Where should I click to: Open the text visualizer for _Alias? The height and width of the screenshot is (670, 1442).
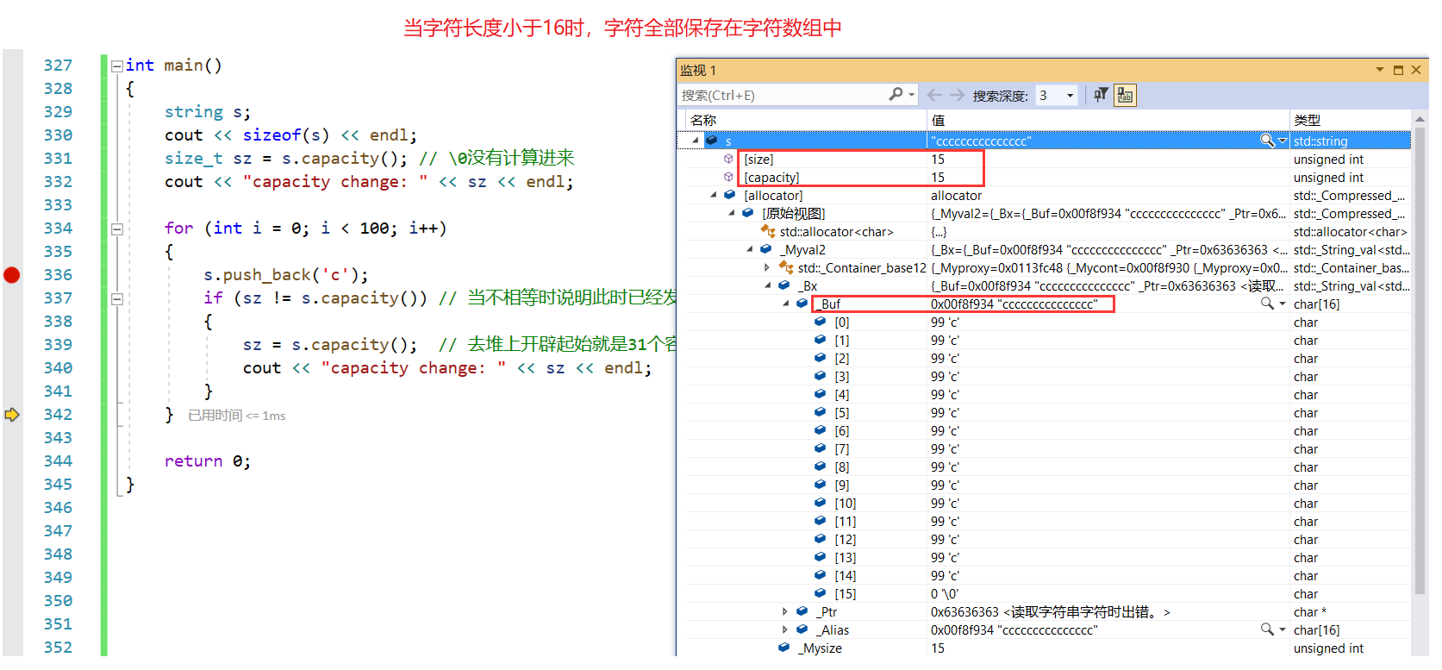click(x=1266, y=629)
